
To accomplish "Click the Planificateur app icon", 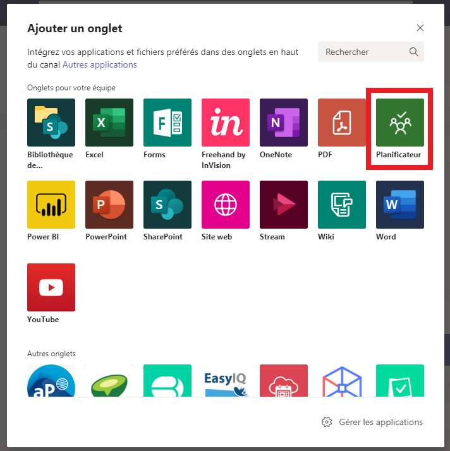I will (x=400, y=123).
